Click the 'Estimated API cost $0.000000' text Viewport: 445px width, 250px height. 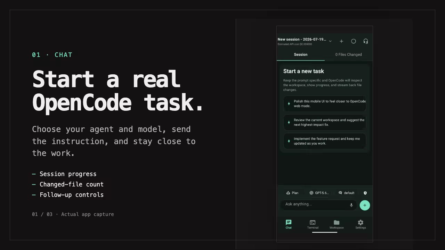tap(295, 44)
